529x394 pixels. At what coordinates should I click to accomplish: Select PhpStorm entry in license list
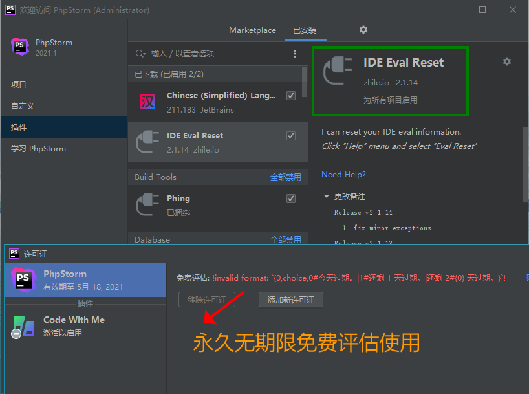tap(85, 280)
